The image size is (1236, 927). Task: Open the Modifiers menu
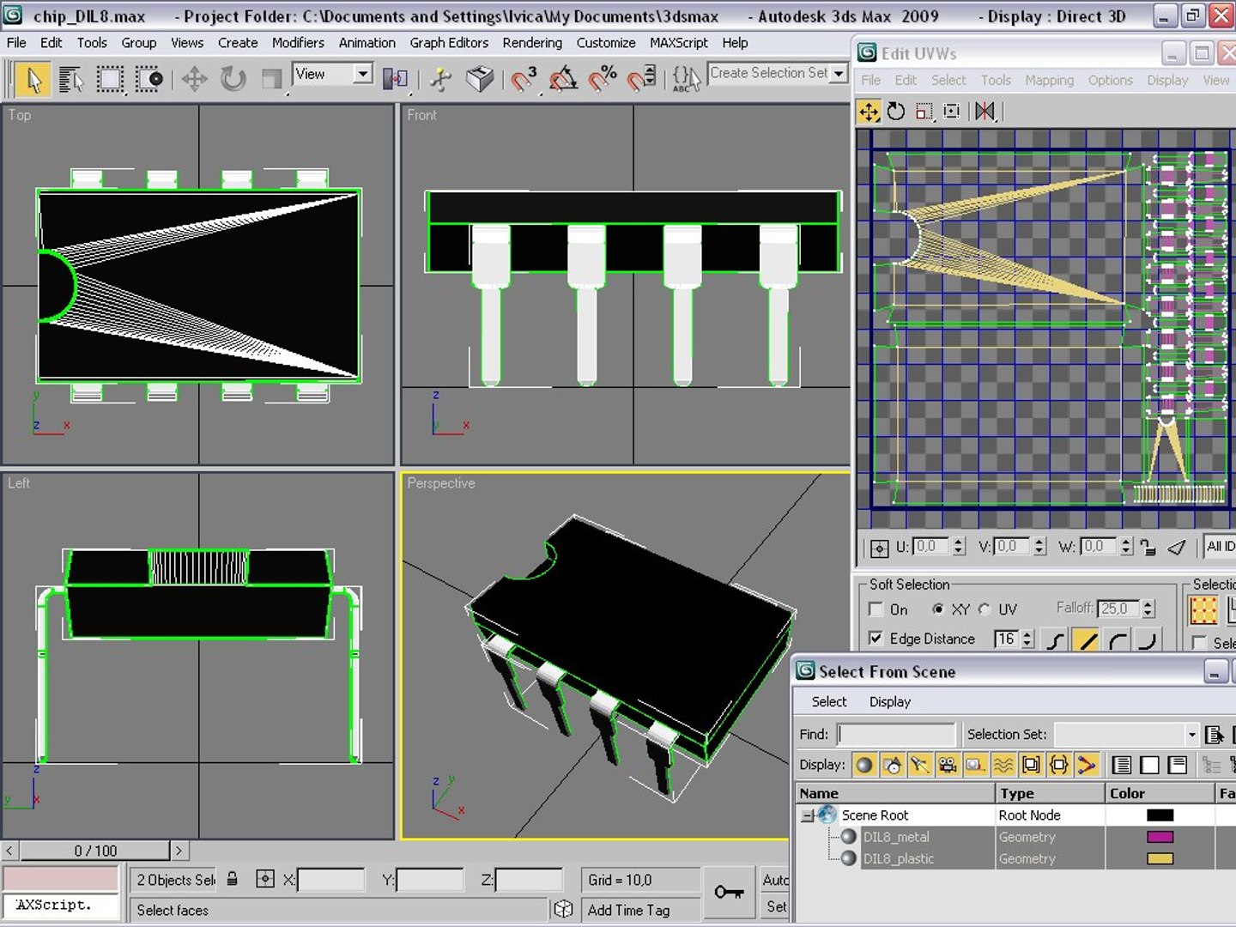pos(298,43)
